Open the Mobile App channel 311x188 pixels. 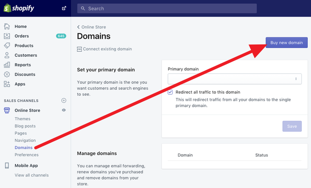[x=26, y=165]
